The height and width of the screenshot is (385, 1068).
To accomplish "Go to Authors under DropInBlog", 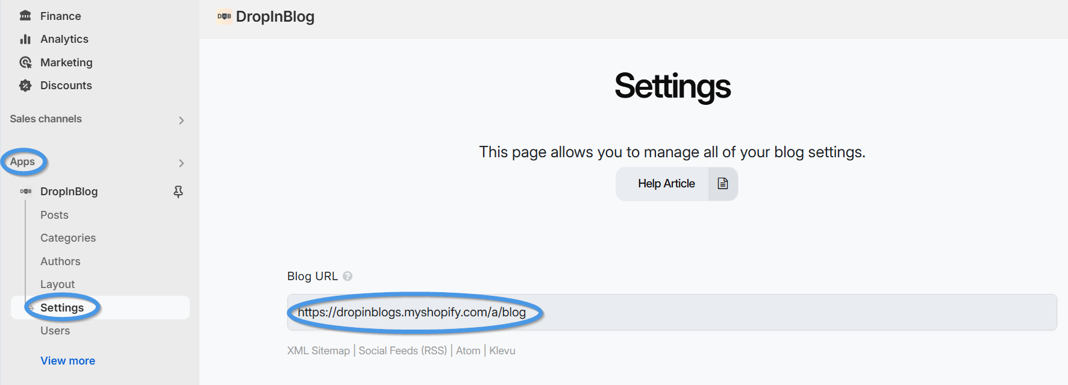I will pyautogui.click(x=60, y=261).
